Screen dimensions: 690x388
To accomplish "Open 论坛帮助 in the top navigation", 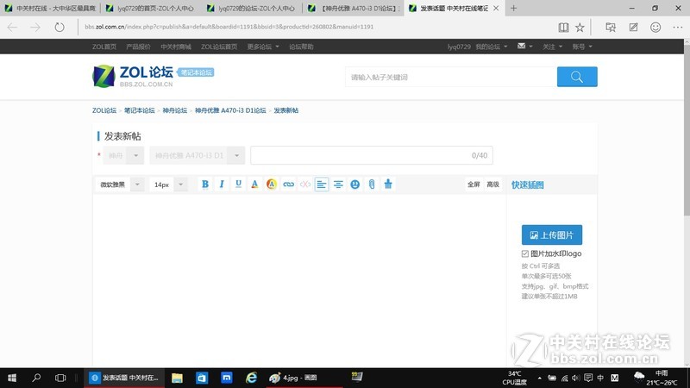I will point(301,47).
